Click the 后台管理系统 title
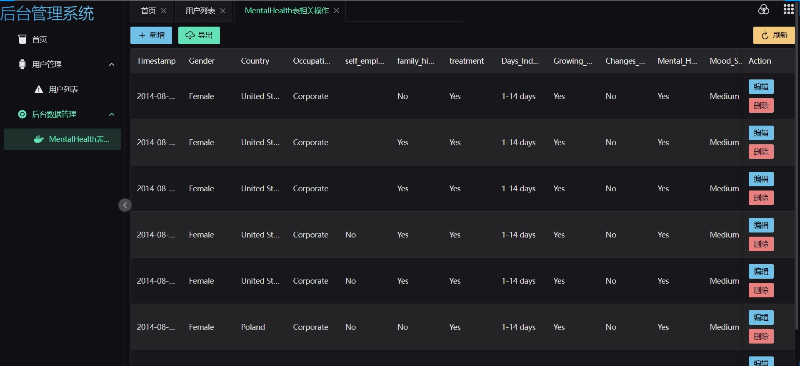This screenshot has height=366, width=800. [x=47, y=13]
